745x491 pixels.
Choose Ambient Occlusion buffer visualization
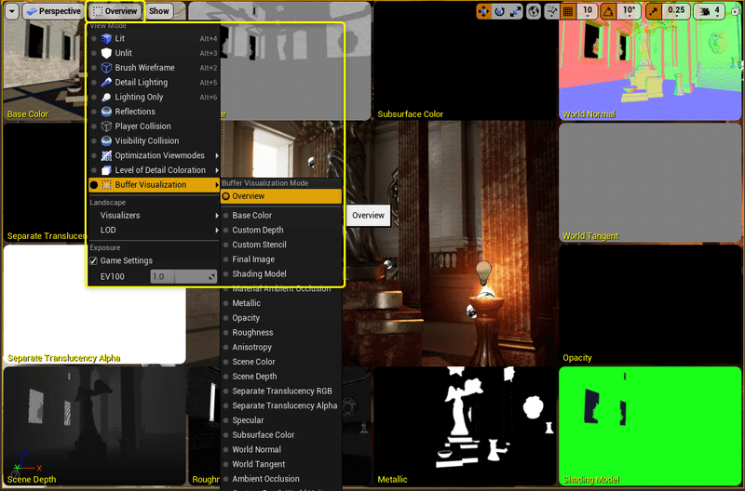[x=281, y=479]
